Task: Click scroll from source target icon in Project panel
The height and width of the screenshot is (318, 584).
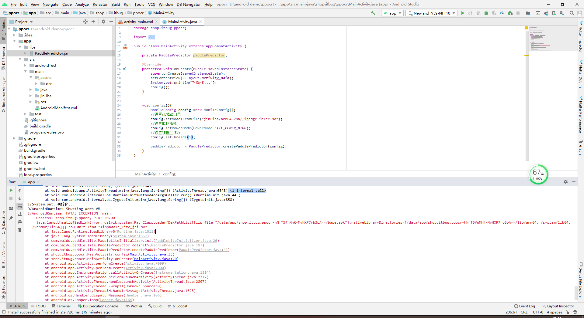Action: [85, 22]
